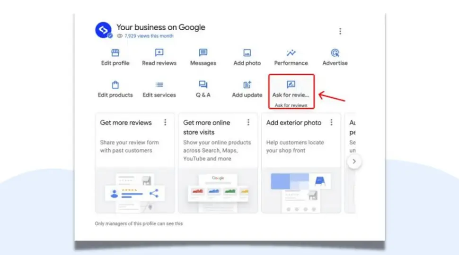Image resolution: width=459 pixels, height=255 pixels.
Task: Click the Edit profile label
Action: (x=115, y=63)
